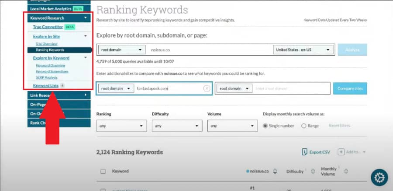
Task: Click the Export CSV download icon
Action: click(x=304, y=152)
